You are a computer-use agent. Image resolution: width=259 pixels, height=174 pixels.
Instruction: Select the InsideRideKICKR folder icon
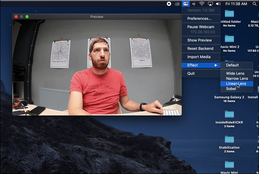click(229, 114)
